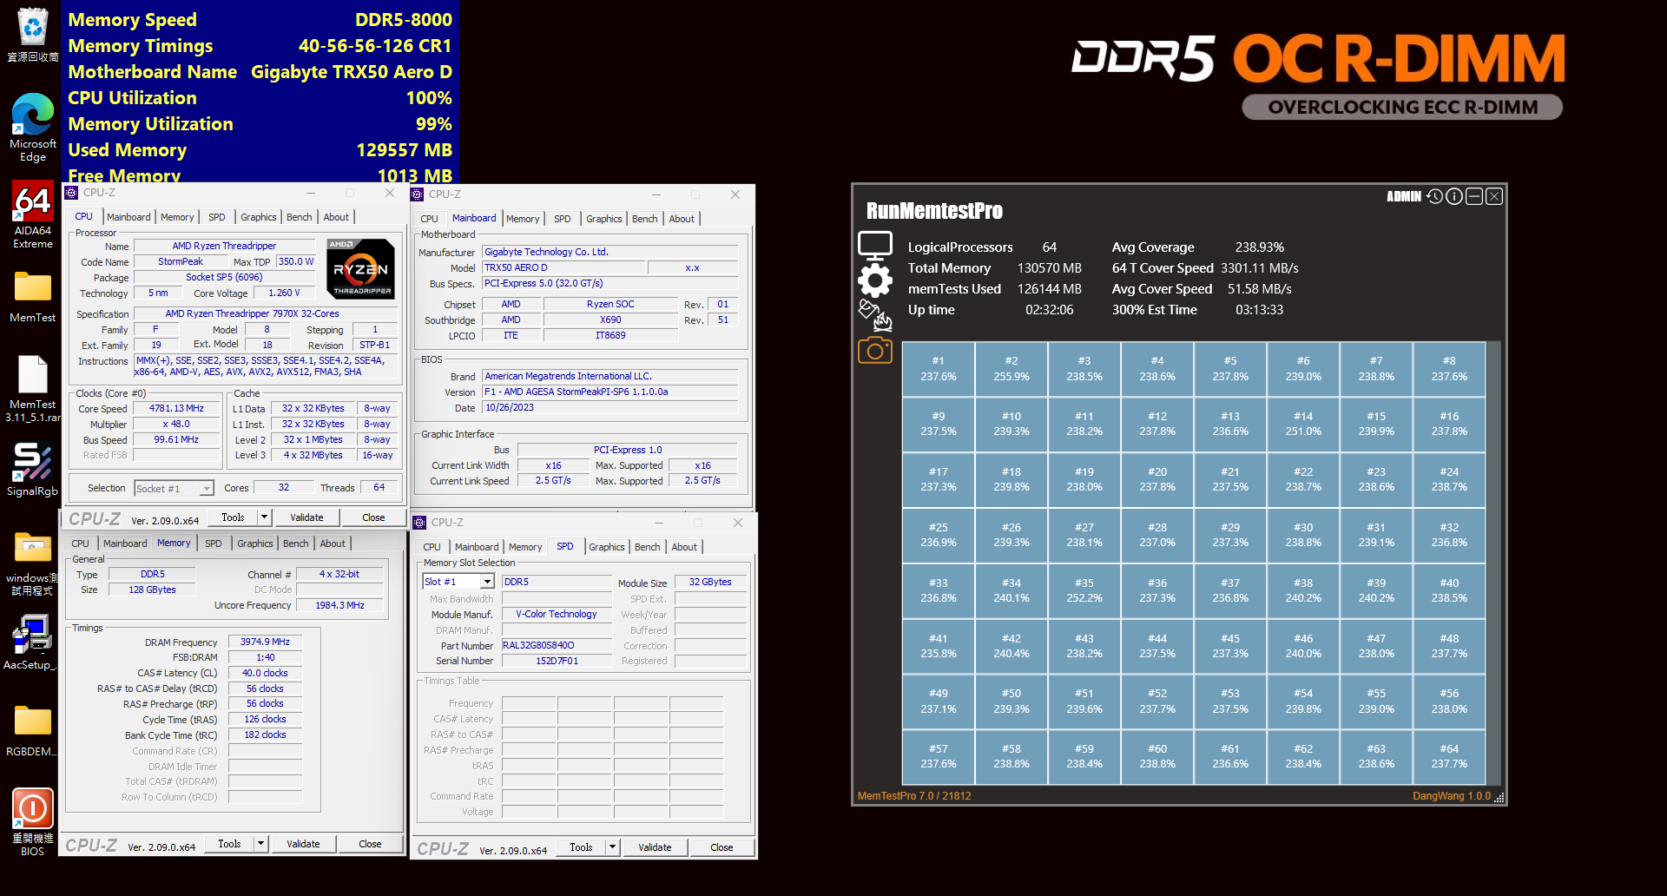Launch Microsoft Edge from the desktop
Viewport: 1667px width, 896px height.
tap(33, 128)
